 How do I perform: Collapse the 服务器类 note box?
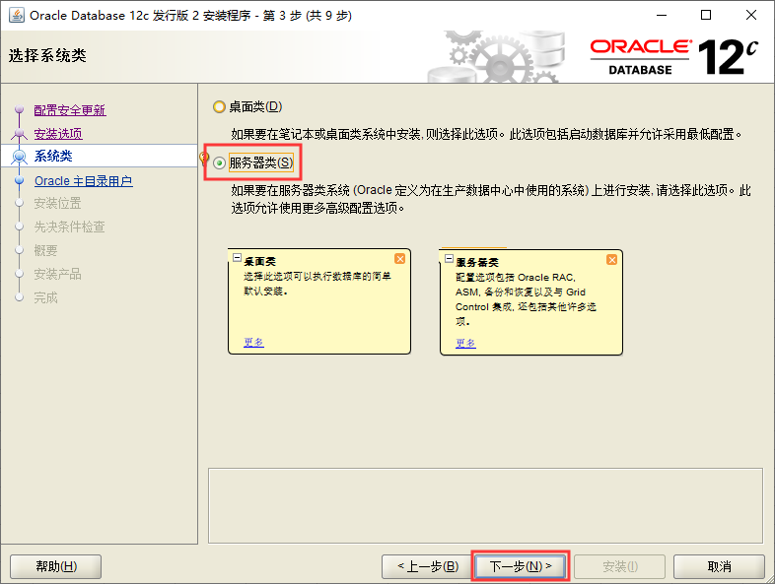(x=449, y=259)
